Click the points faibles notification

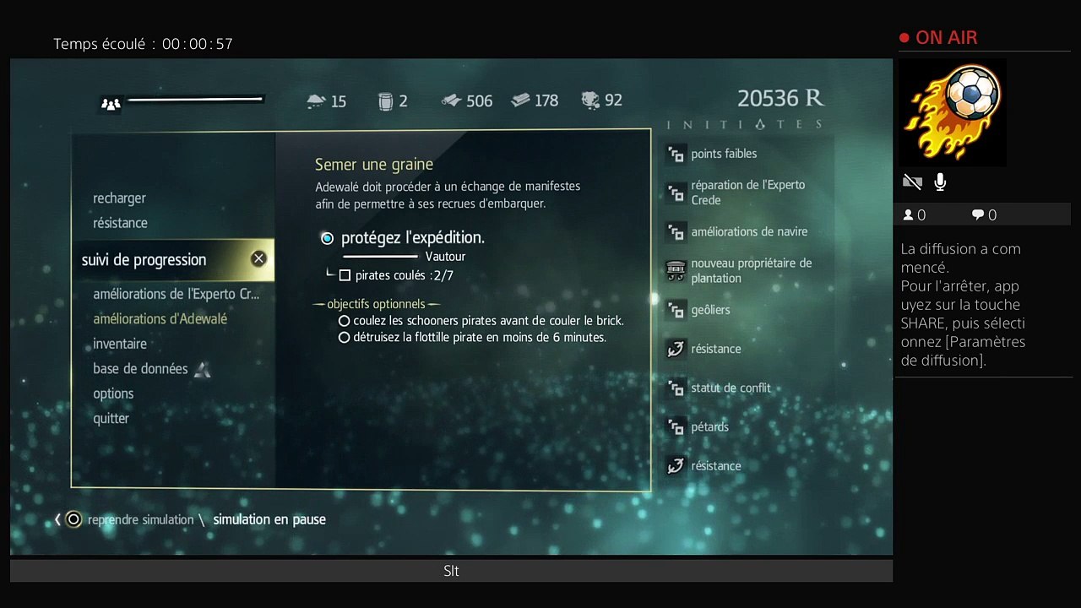click(x=724, y=154)
